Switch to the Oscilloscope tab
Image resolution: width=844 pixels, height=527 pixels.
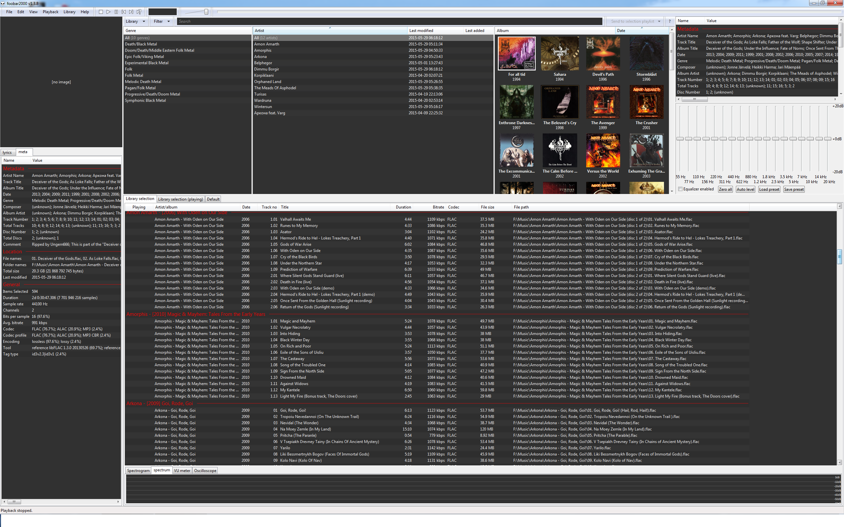(x=205, y=471)
